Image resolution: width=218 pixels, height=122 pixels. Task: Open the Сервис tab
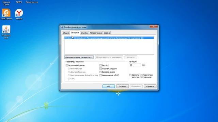tap(107, 33)
